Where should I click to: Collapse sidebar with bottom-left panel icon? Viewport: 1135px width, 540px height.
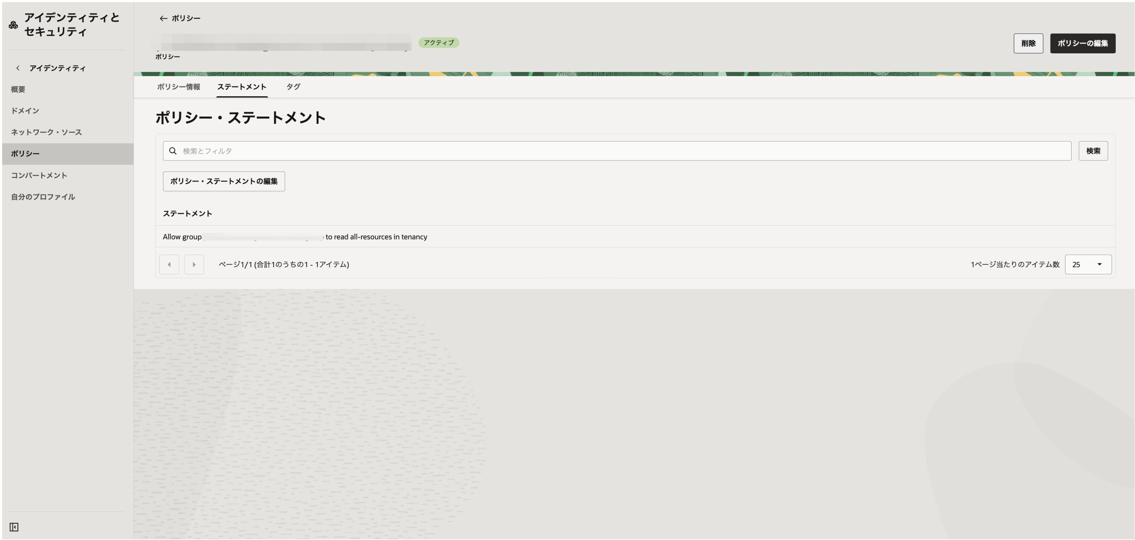tap(14, 527)
